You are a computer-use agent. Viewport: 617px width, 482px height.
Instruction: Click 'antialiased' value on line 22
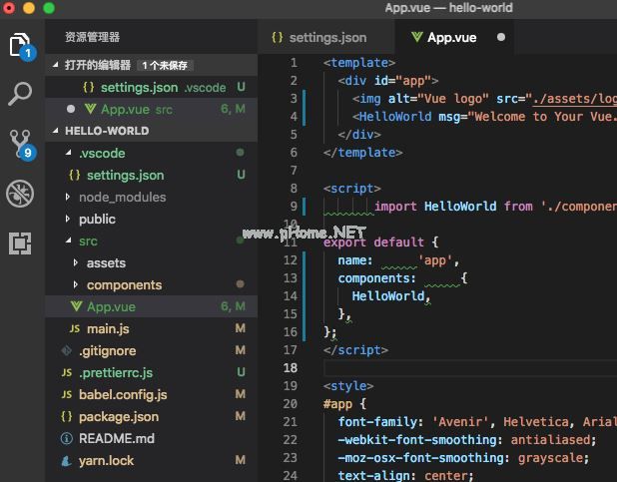pos(550,440)
